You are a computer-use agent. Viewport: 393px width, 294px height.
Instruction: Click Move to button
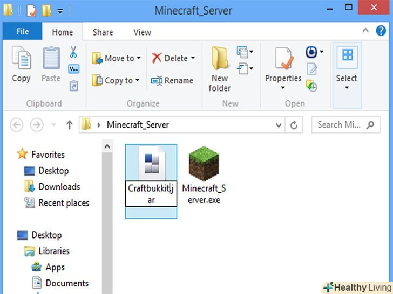[116, 58]
